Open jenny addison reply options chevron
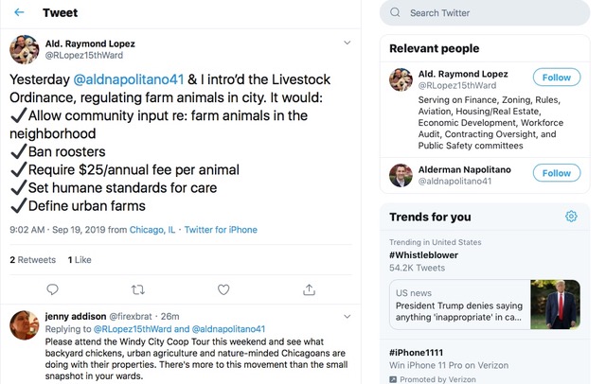 347,315
